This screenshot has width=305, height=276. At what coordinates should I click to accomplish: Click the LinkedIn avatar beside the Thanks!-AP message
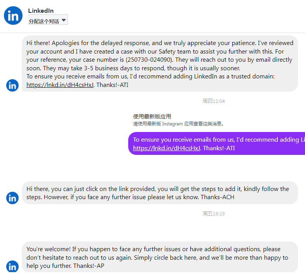(x=12, y=267)
